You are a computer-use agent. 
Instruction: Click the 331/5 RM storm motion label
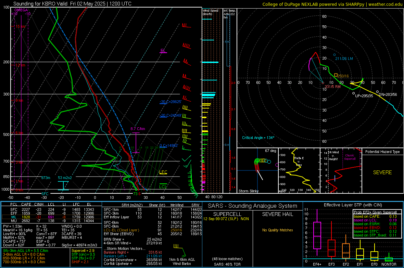coord(333,87)
